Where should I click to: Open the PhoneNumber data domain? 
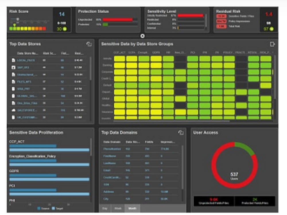point(112,149)
